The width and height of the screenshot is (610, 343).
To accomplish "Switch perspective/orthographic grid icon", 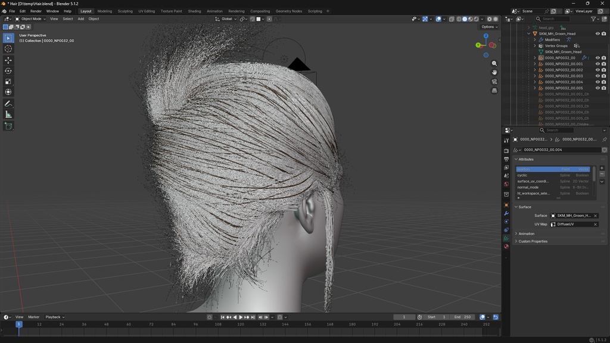I will point(494,91).
